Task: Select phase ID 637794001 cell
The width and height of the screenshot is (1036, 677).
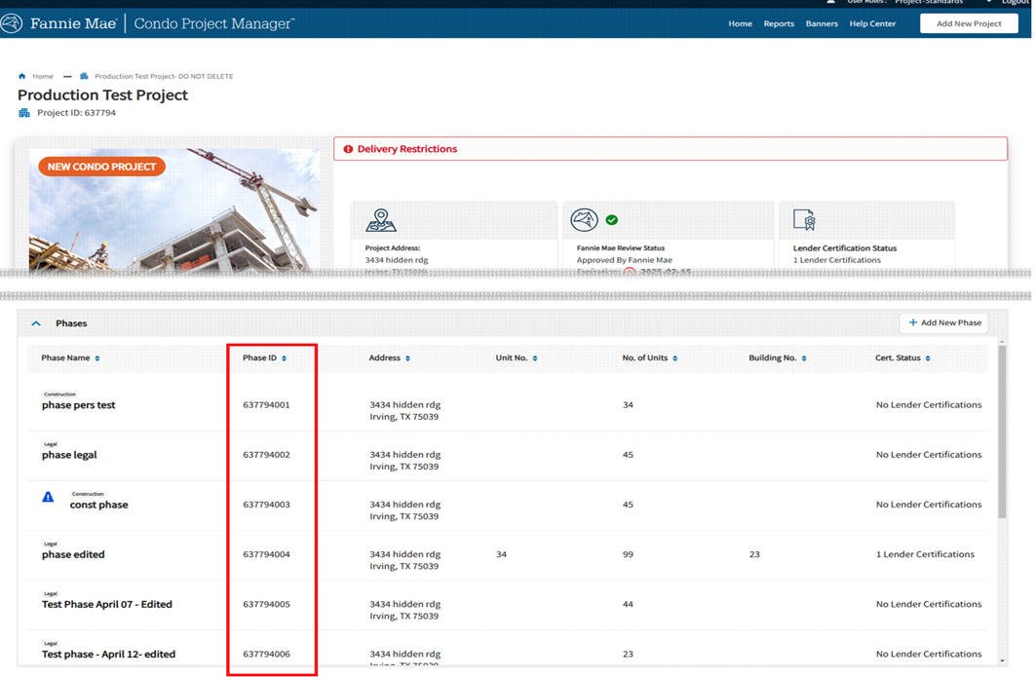Action: pyautogui.click(x=266, y=405)
